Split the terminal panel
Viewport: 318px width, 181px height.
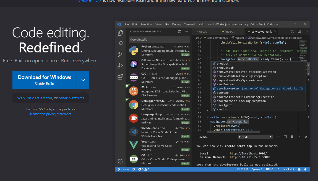(285, 137)
